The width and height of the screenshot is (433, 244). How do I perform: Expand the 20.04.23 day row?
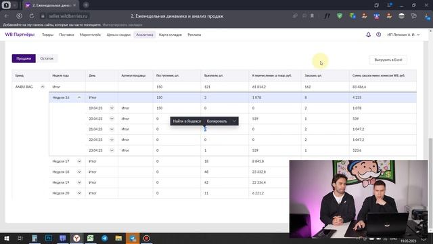tap(112, 119)
